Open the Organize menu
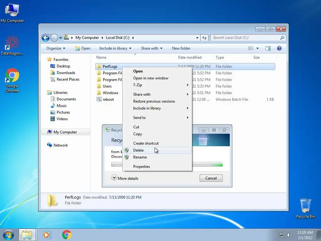This screenshot has height=241, width=321. (x=56, y=48)
